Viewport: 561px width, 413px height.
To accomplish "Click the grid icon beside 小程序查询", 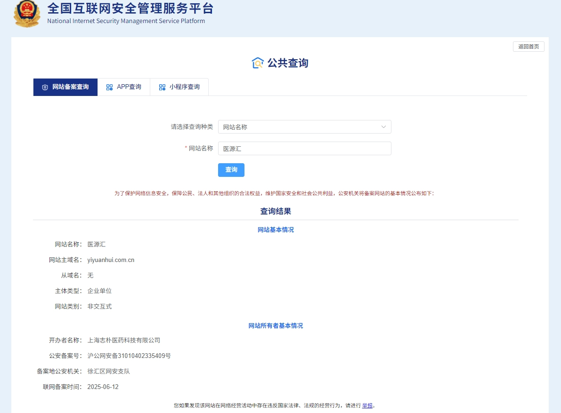I will pyautogui.click(x=162, y=87).
